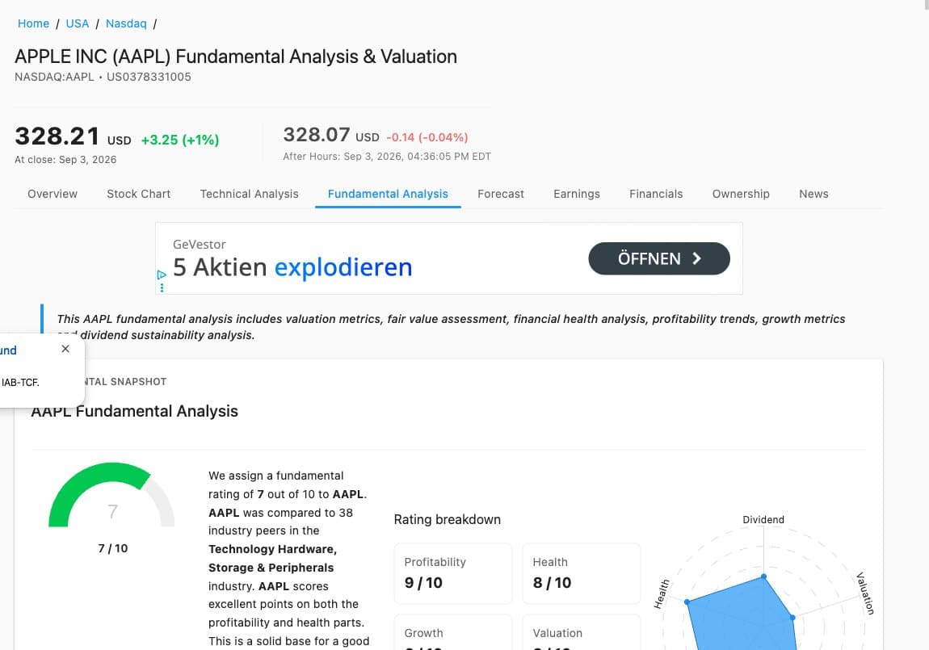Open the Financials tab

656,194
